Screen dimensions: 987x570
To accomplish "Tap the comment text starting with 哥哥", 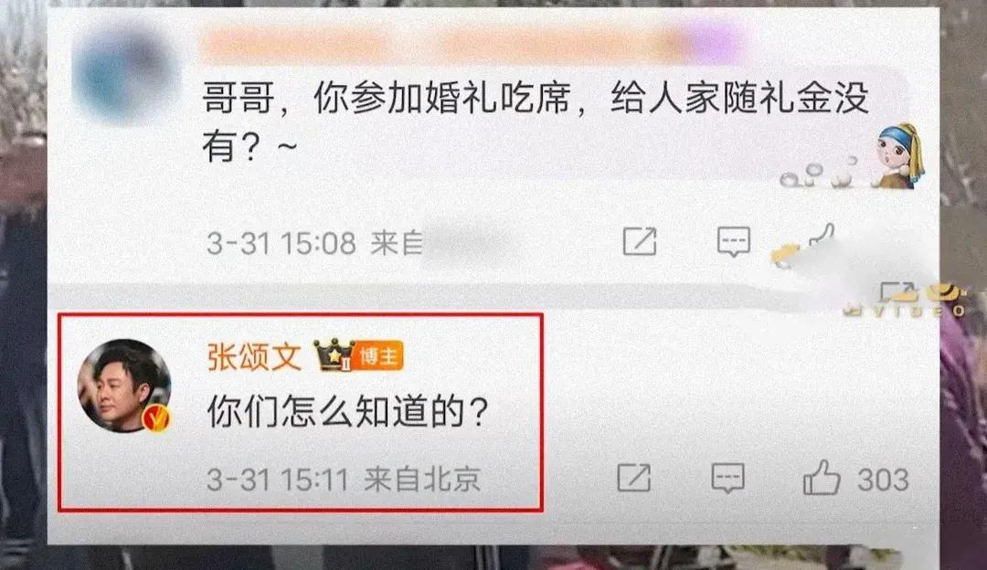I will pyautogui.click(x=536, y=121).
